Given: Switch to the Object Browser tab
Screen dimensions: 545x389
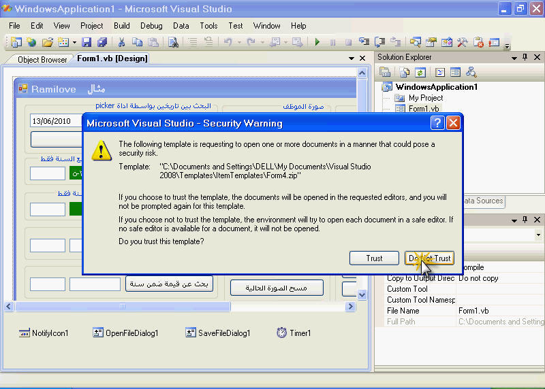Looking at the screenshot, I should tap(42, 59).
